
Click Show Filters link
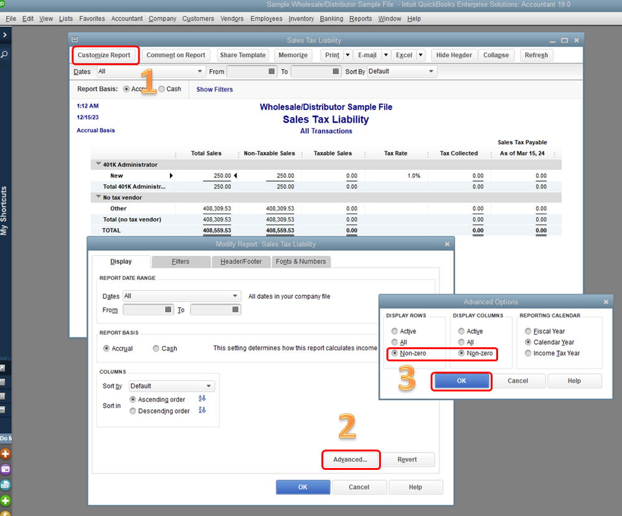(215, 90)
